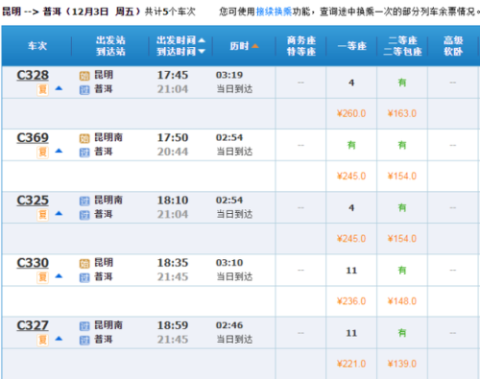Viewport: 480px width, 379px height.
Task: Click station icon beside C327 普洱
Action: pos(84,341)
